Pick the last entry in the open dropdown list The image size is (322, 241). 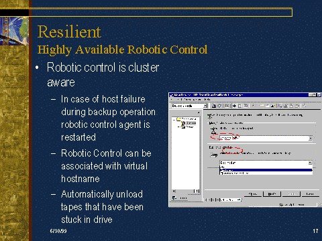[x=266, y=173]
